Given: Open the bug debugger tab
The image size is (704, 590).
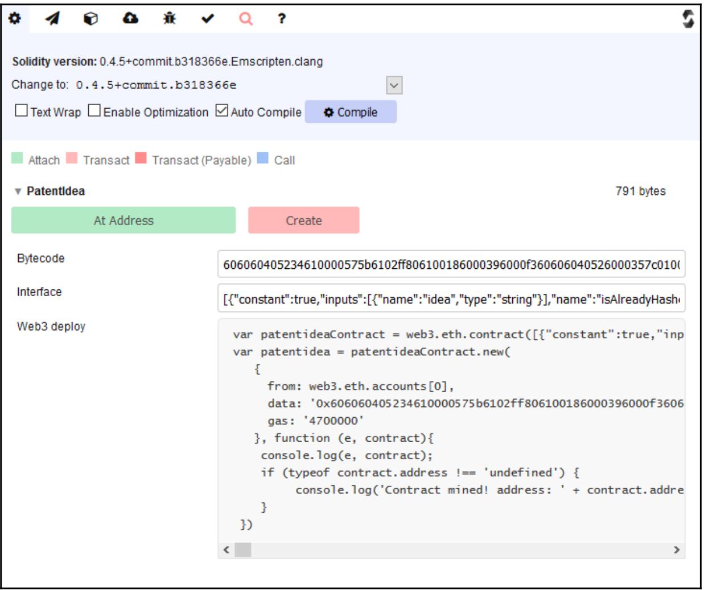Looking at the screenshot, I should [x=169, y=19].
